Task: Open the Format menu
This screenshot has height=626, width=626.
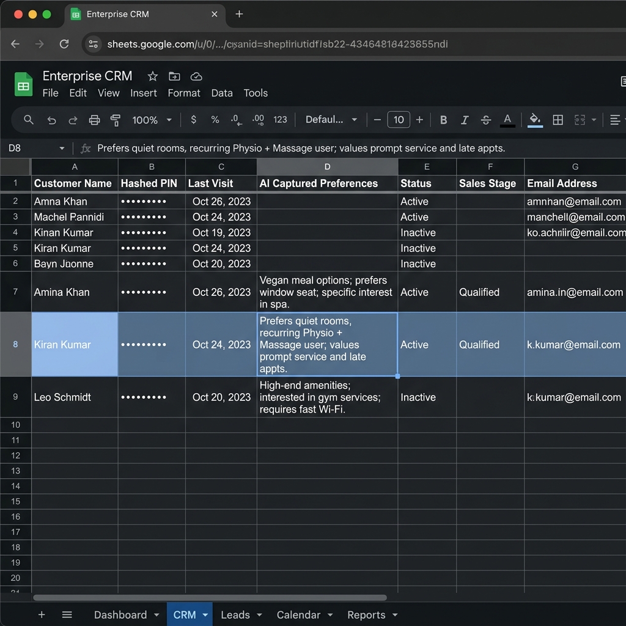Action: pyautogui.click(x=184, y=93)
